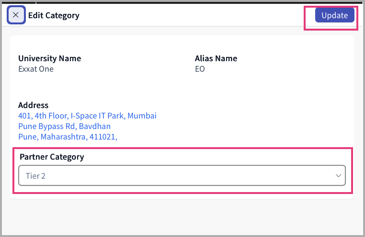Viewport: 365px width, 237px height.
Task: Open the I-Space IT Park address line
Action: (x=87, y=116)
